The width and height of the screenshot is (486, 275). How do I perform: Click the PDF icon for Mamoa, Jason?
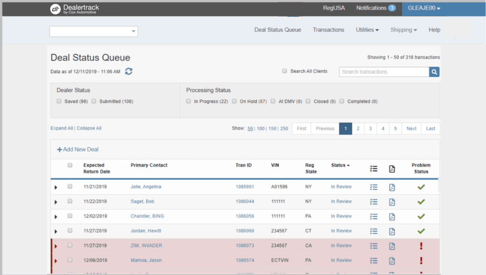(x=392, y=261)
